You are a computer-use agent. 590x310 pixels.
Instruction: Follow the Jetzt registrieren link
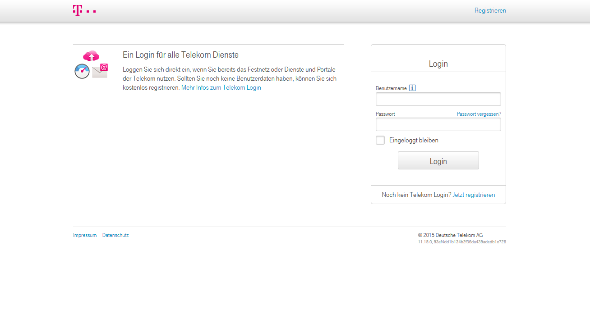pyautogui.click(x=474, y=195)
